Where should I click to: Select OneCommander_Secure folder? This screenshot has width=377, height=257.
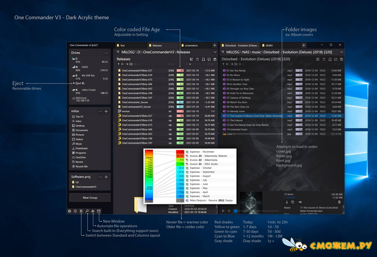(x=166, y=102)
